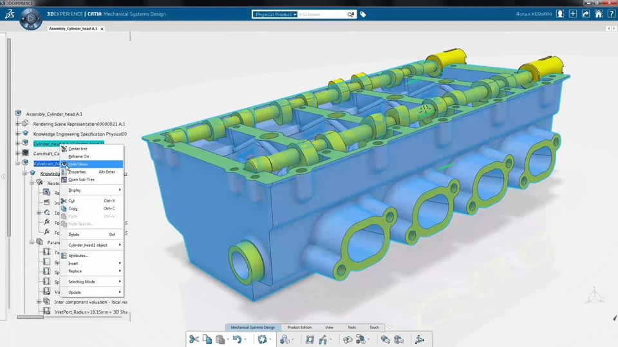Click the robot axis manipulation tool

coord(420,339)
